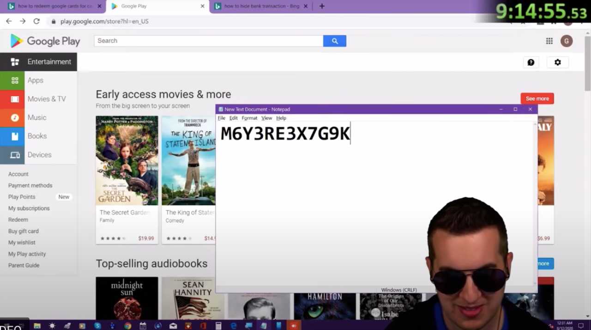Click in the Notepad text M6Y3RE3X7G9K
The image size is (591, 330).
285,134
